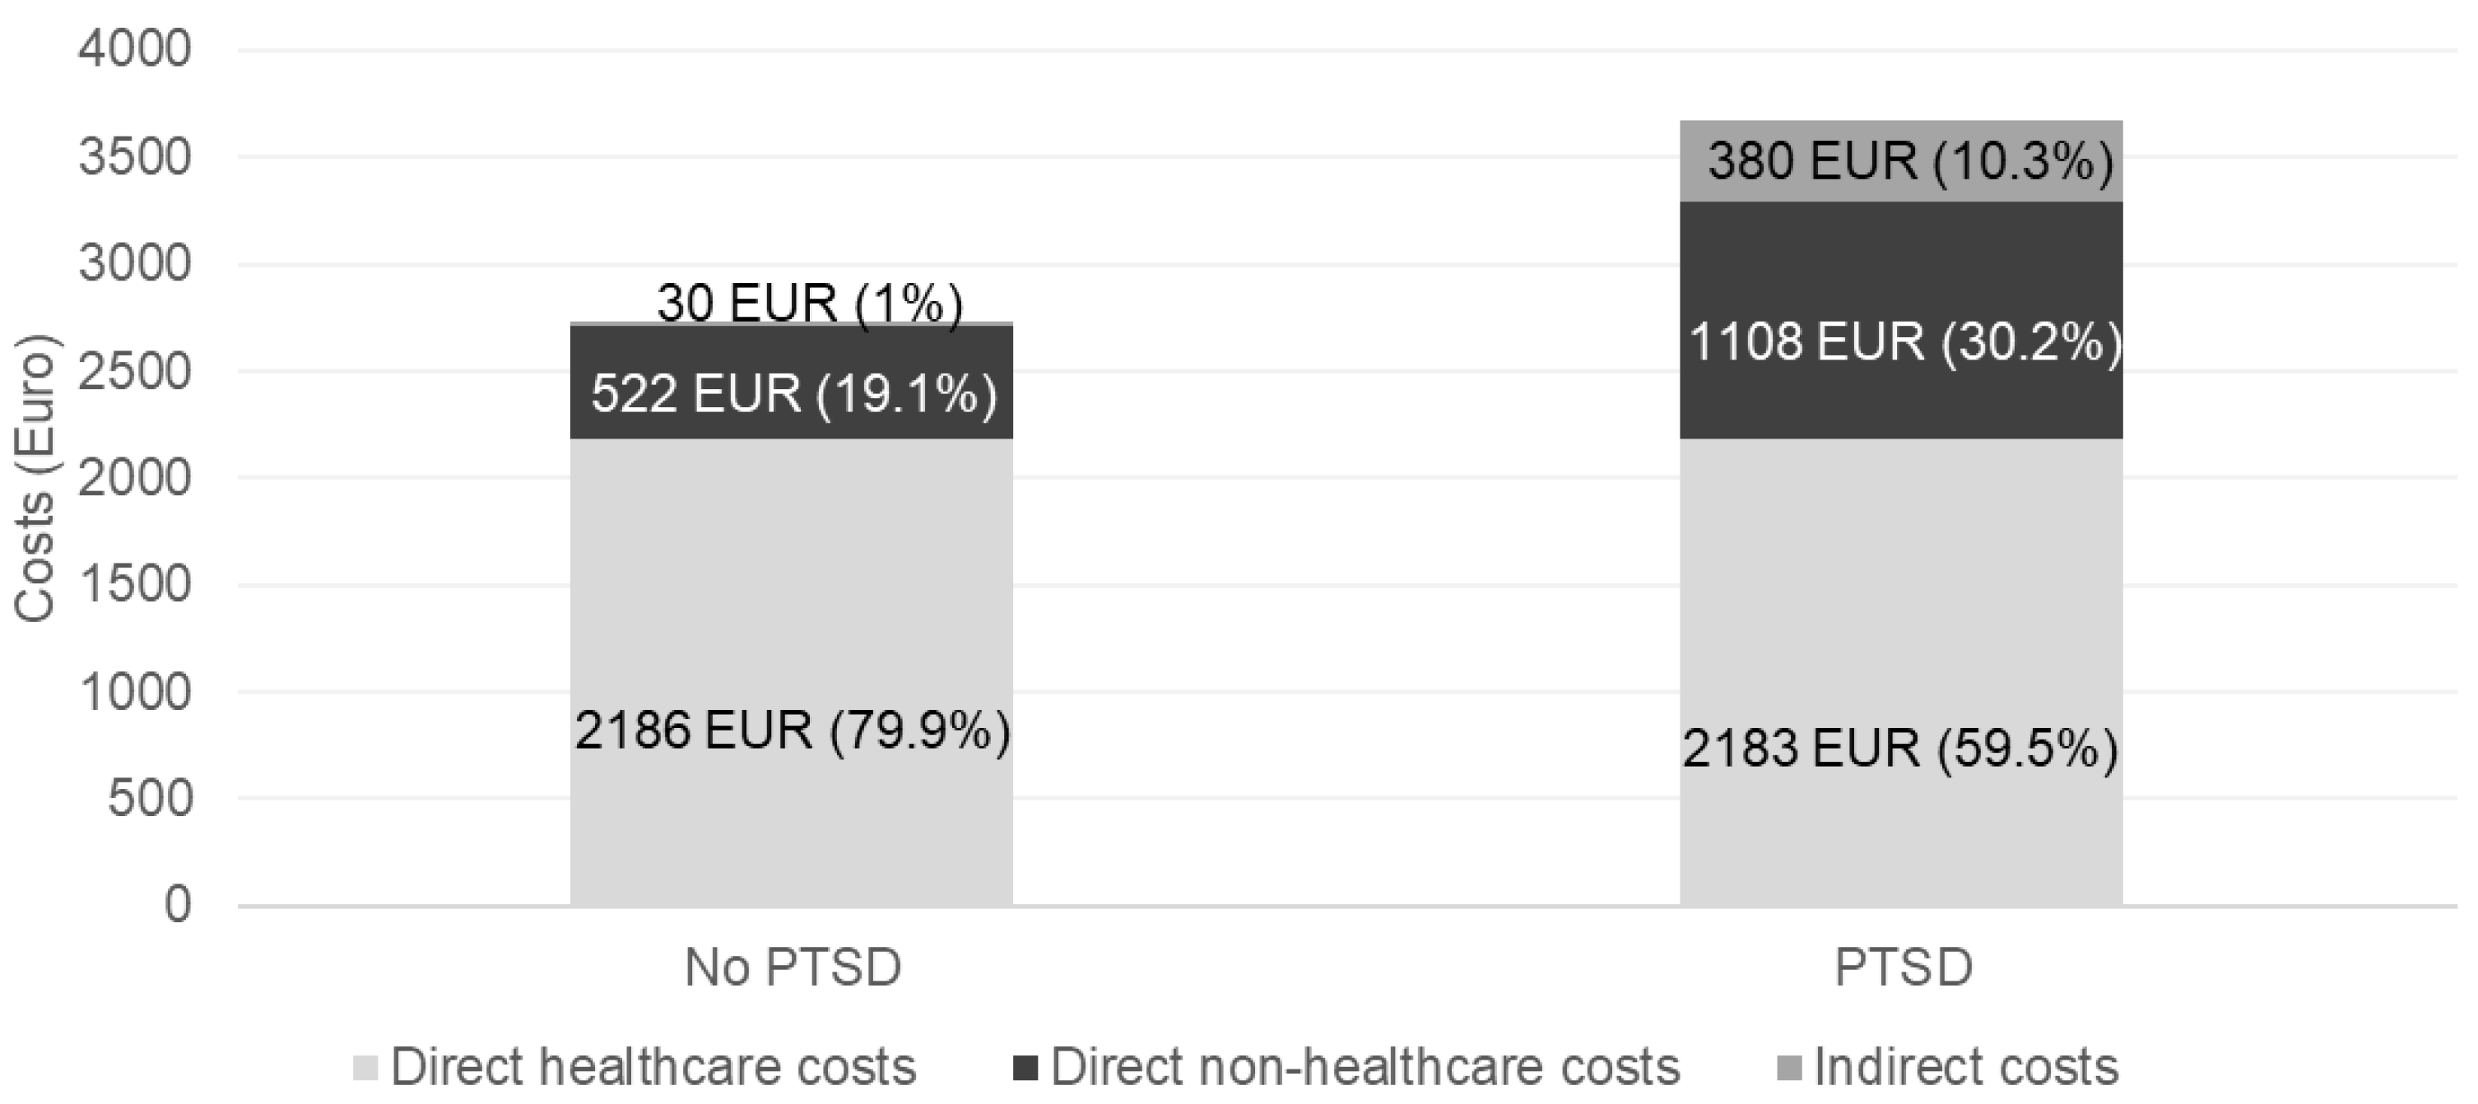Select the 0 tick label on the axis

tap(177, 905)
